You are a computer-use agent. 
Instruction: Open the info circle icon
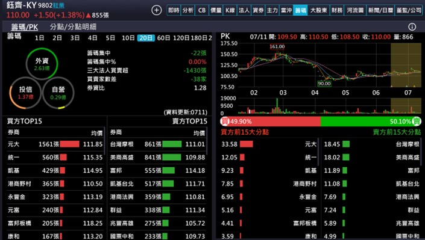point(412,26)
